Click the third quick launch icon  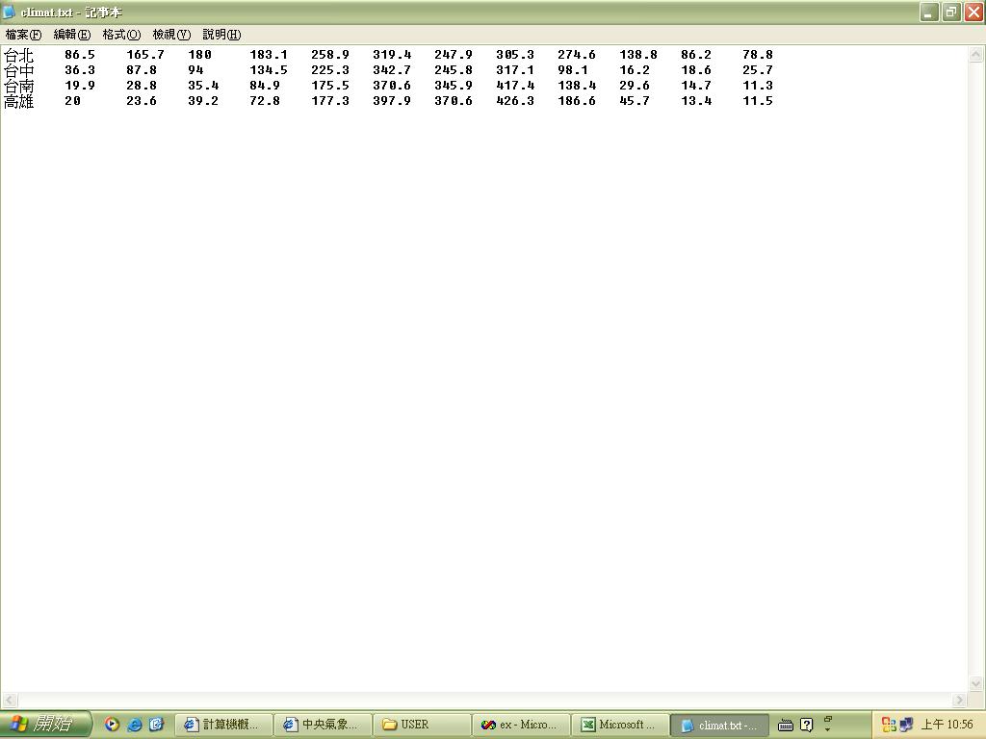(156, 725)
